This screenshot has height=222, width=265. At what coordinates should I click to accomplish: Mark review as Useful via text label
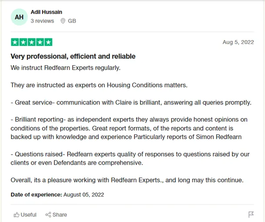click(x=28, y=215)
